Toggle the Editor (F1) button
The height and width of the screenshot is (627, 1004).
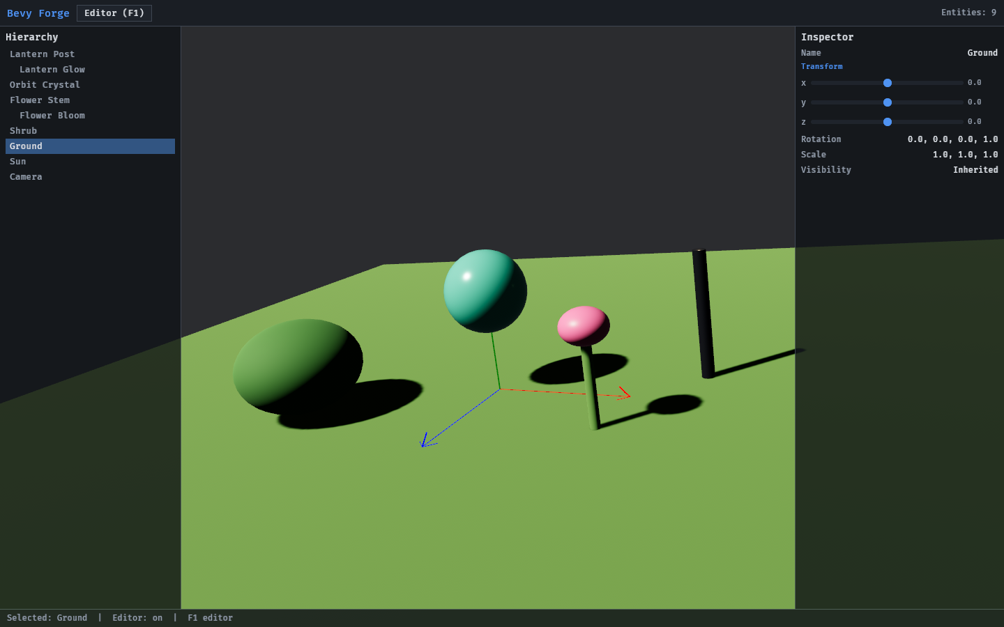114,13
